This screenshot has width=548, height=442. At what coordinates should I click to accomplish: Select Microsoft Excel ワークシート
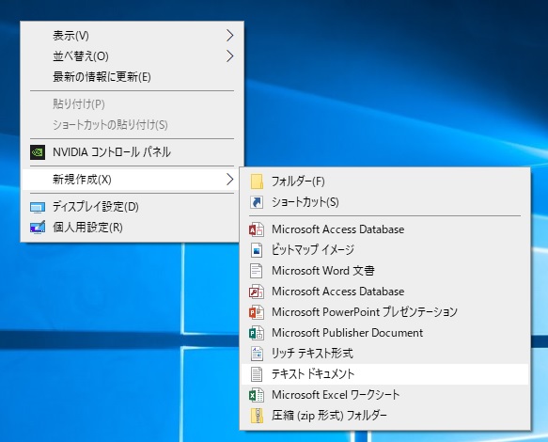[384, 395]
